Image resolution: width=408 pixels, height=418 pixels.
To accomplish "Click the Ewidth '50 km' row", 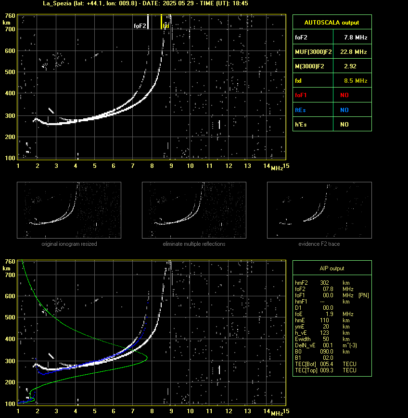I will pyautogui.click(x=322, y=339).
